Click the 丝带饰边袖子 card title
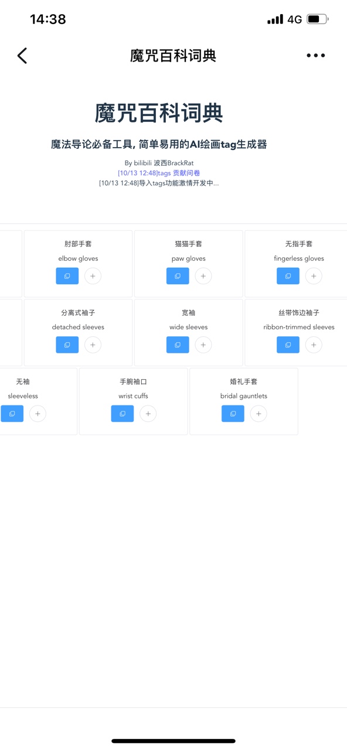 299,313
